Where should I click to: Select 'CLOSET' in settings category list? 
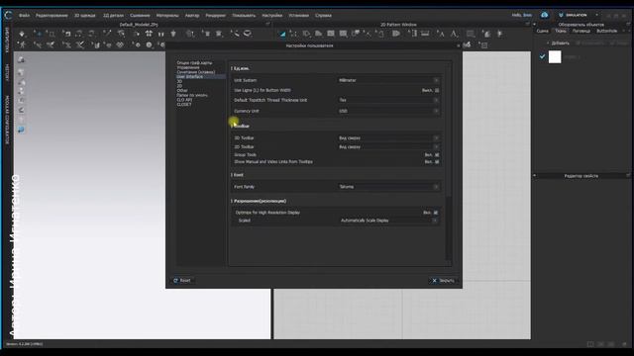click(x=184, y=105)
